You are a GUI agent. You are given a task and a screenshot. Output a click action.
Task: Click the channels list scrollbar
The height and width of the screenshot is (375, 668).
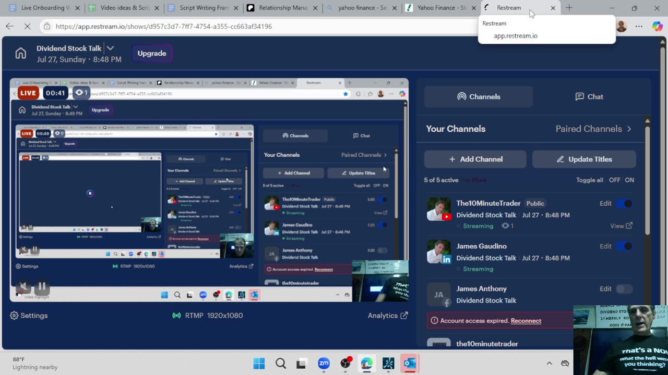(x=647, y=180)
